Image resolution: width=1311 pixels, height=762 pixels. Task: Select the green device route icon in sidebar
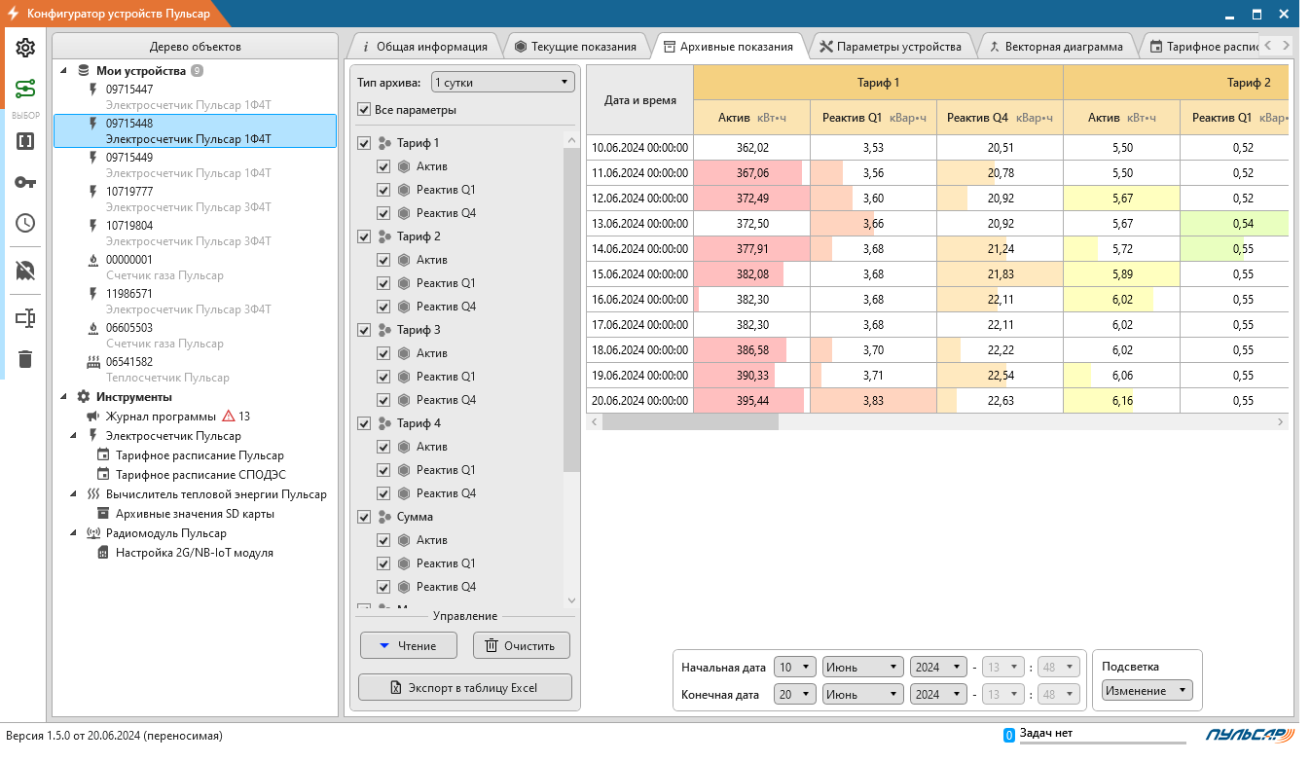(x=25, y=90)
